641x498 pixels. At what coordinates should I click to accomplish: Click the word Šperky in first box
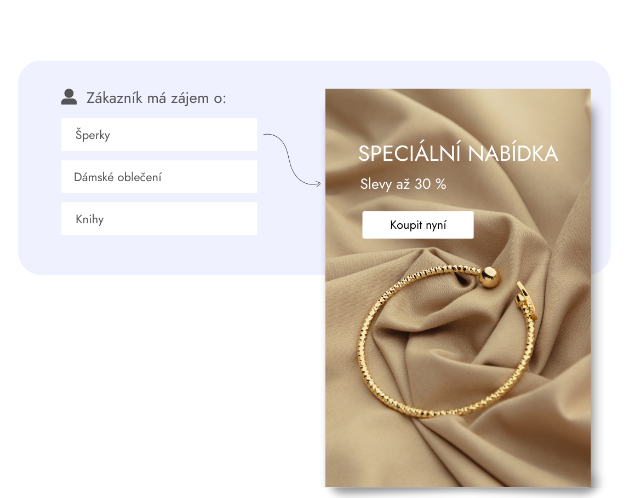[93, 135]
